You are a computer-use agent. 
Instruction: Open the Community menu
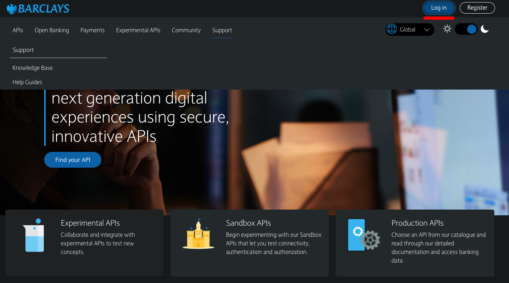coord(186,30)
